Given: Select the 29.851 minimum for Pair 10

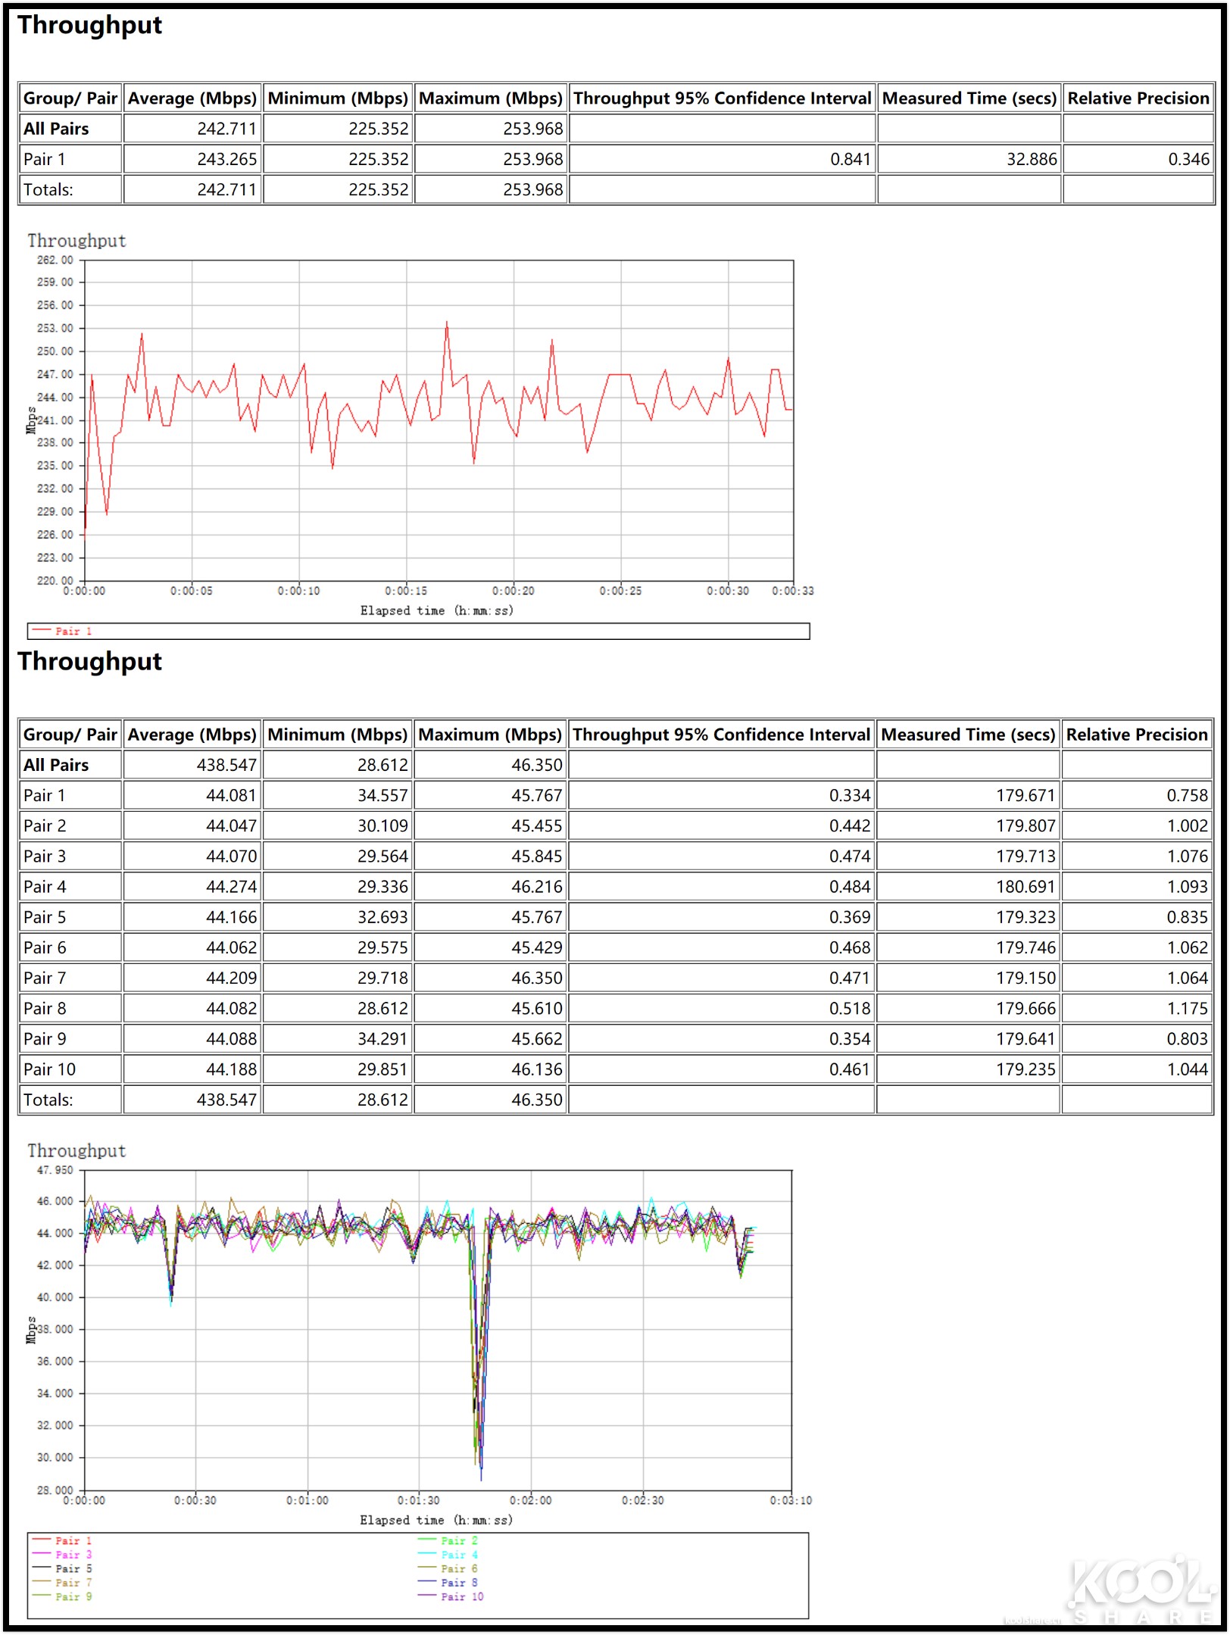Looking at the screenshot, I should pyautogui.click(x=382, y=1069).
